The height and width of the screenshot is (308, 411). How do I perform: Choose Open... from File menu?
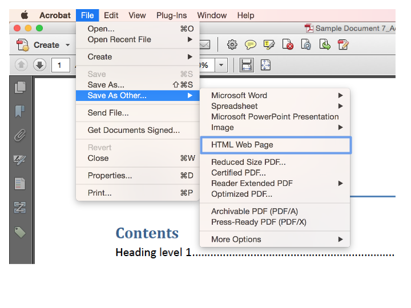pyautogui.click(x=138, y=29)
